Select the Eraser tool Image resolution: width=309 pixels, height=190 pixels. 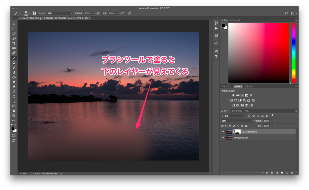pos(14,72)
